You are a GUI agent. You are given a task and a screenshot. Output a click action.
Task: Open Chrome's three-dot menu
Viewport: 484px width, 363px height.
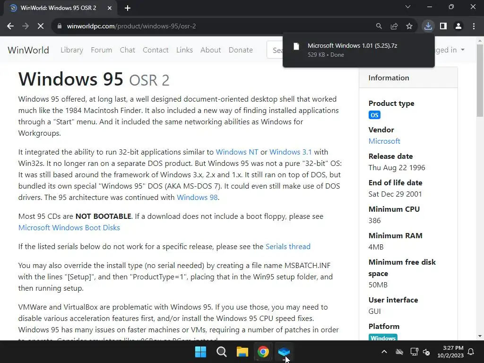pos(474,26)
